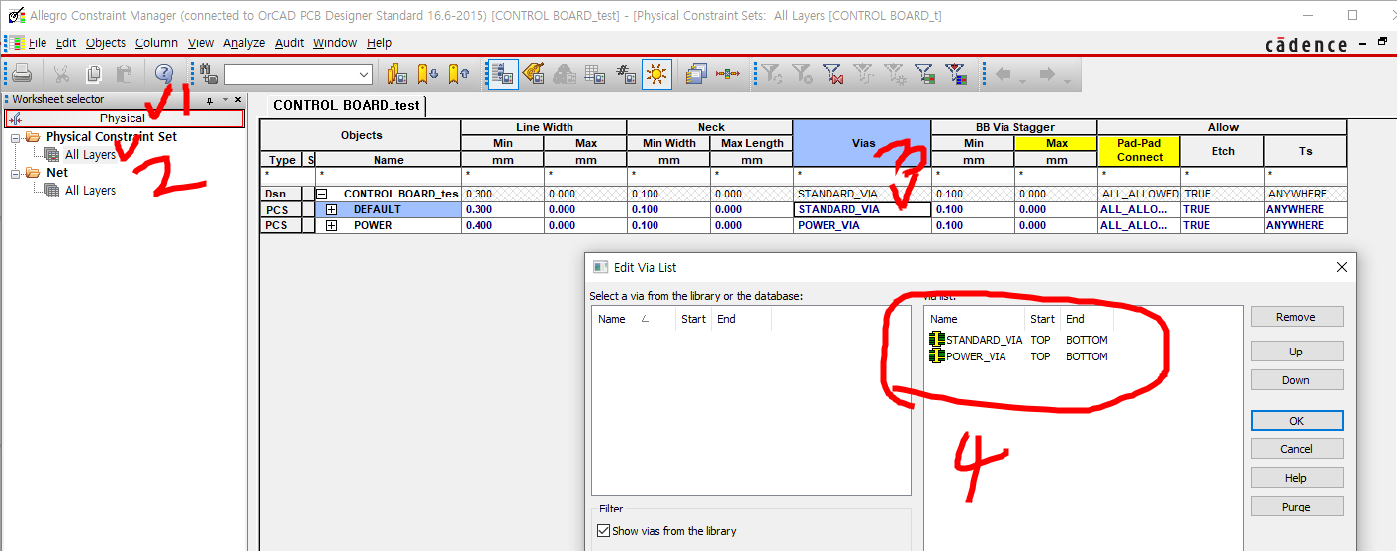Select the POWER_VIA cell in the POWER row
This screenshot has width=1397, height=551.
863,225
